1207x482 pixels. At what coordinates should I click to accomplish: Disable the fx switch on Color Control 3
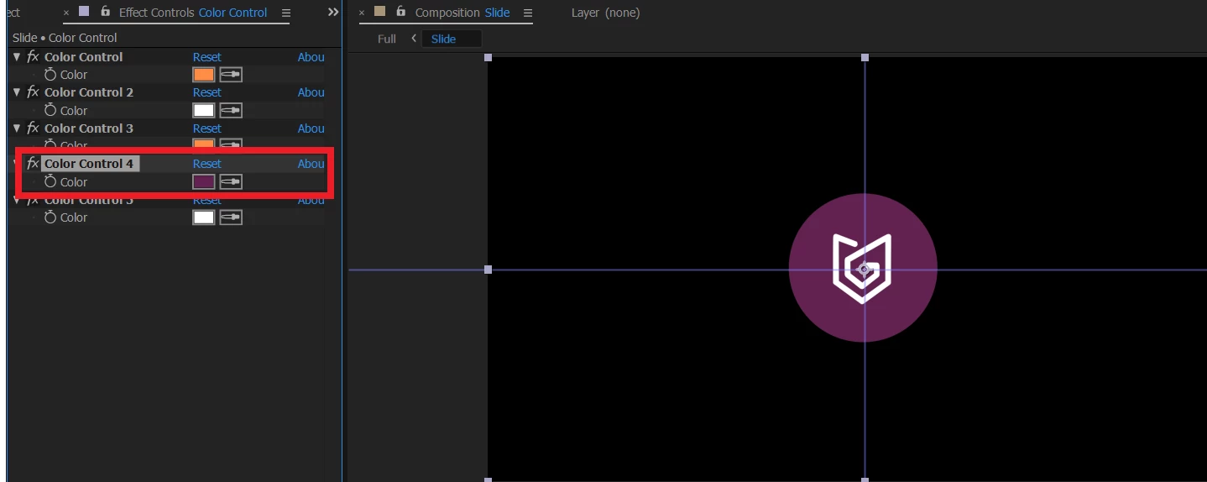pos(33,128)
